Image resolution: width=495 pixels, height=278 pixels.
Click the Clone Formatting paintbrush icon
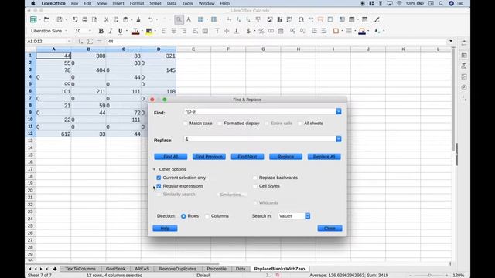138,19
